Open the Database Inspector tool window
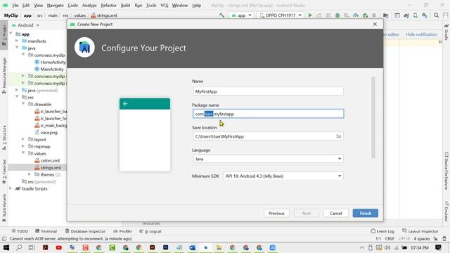Screen dimensions: 450x253 click(85, 231)
